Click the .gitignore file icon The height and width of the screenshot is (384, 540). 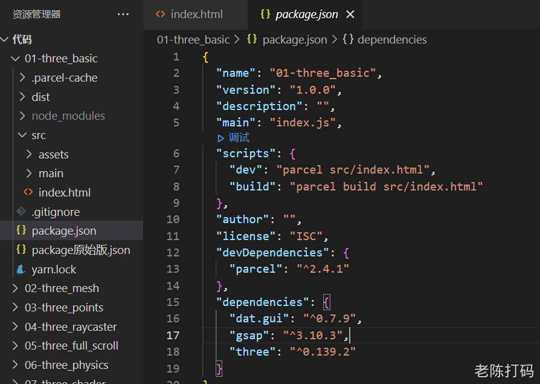(x=21, y=212)
